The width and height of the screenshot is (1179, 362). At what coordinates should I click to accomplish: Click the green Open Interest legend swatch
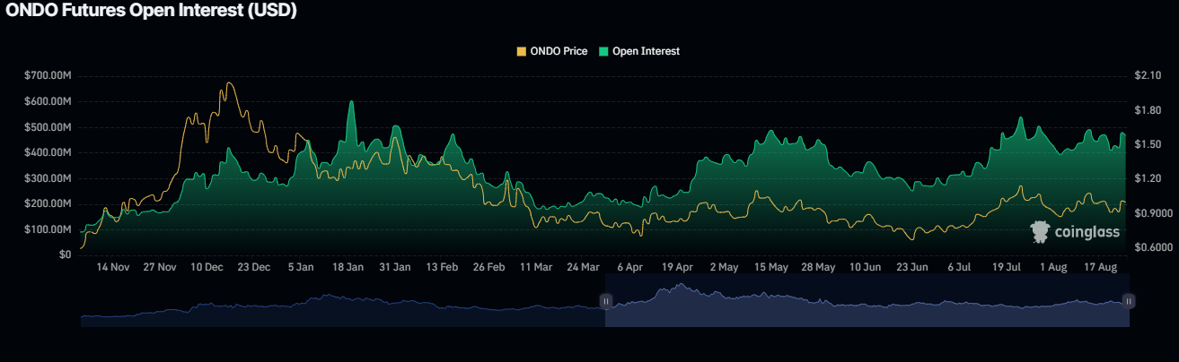(603, 51)
